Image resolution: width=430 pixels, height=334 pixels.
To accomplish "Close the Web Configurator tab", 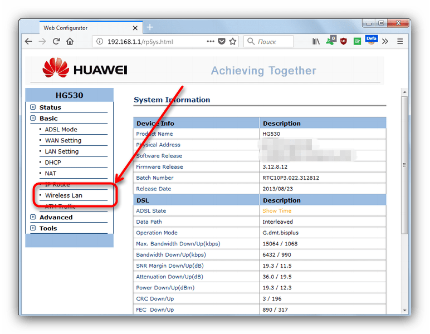I will click(x=135, y=28).
